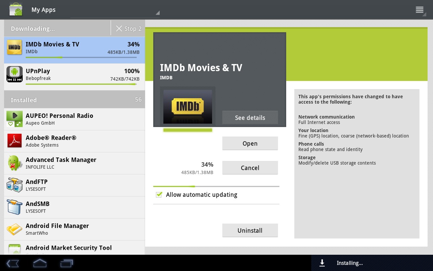This screenshot has width=433, height=271.
Task: Stop the 2 active downloads
Action: 129,28
